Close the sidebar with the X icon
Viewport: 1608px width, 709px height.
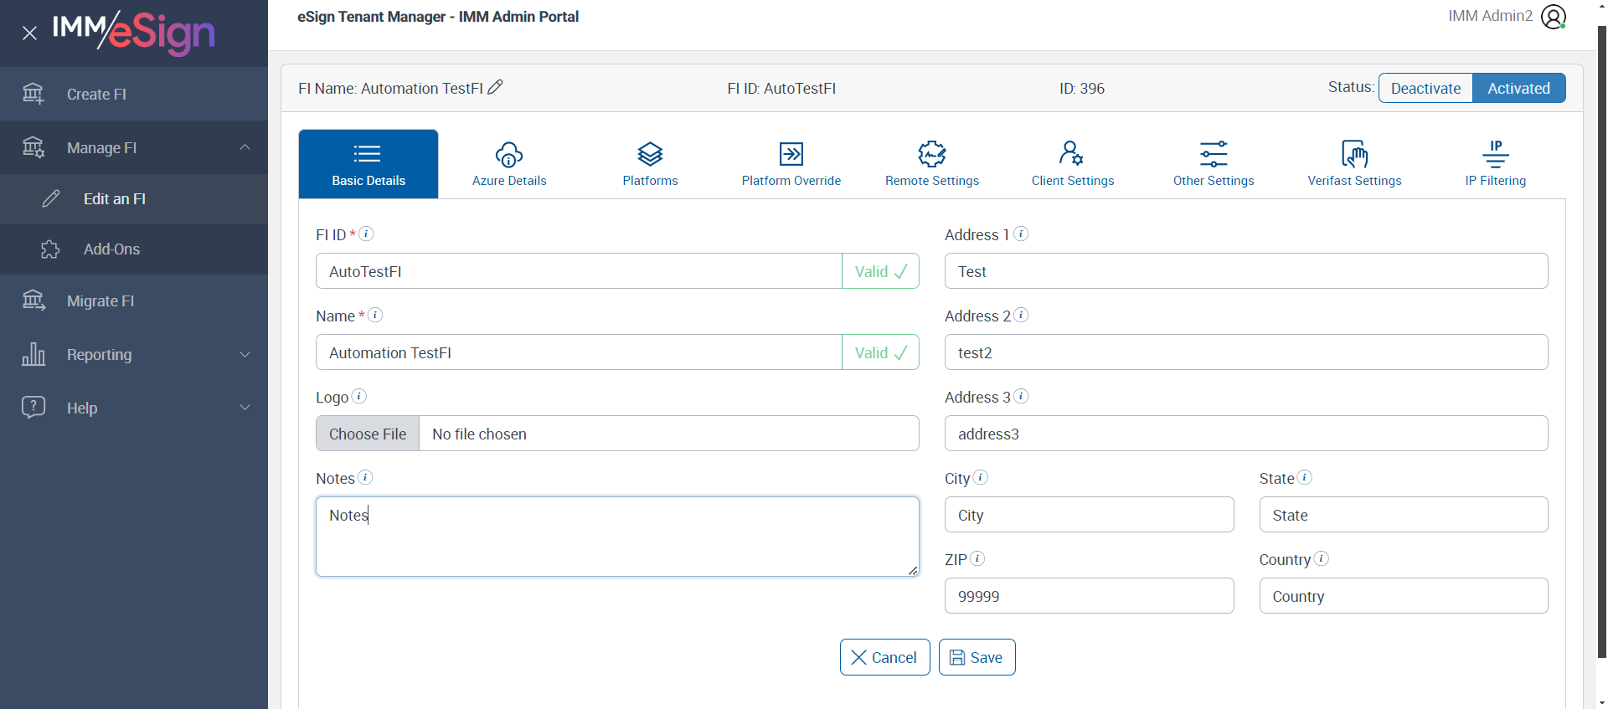29,33
